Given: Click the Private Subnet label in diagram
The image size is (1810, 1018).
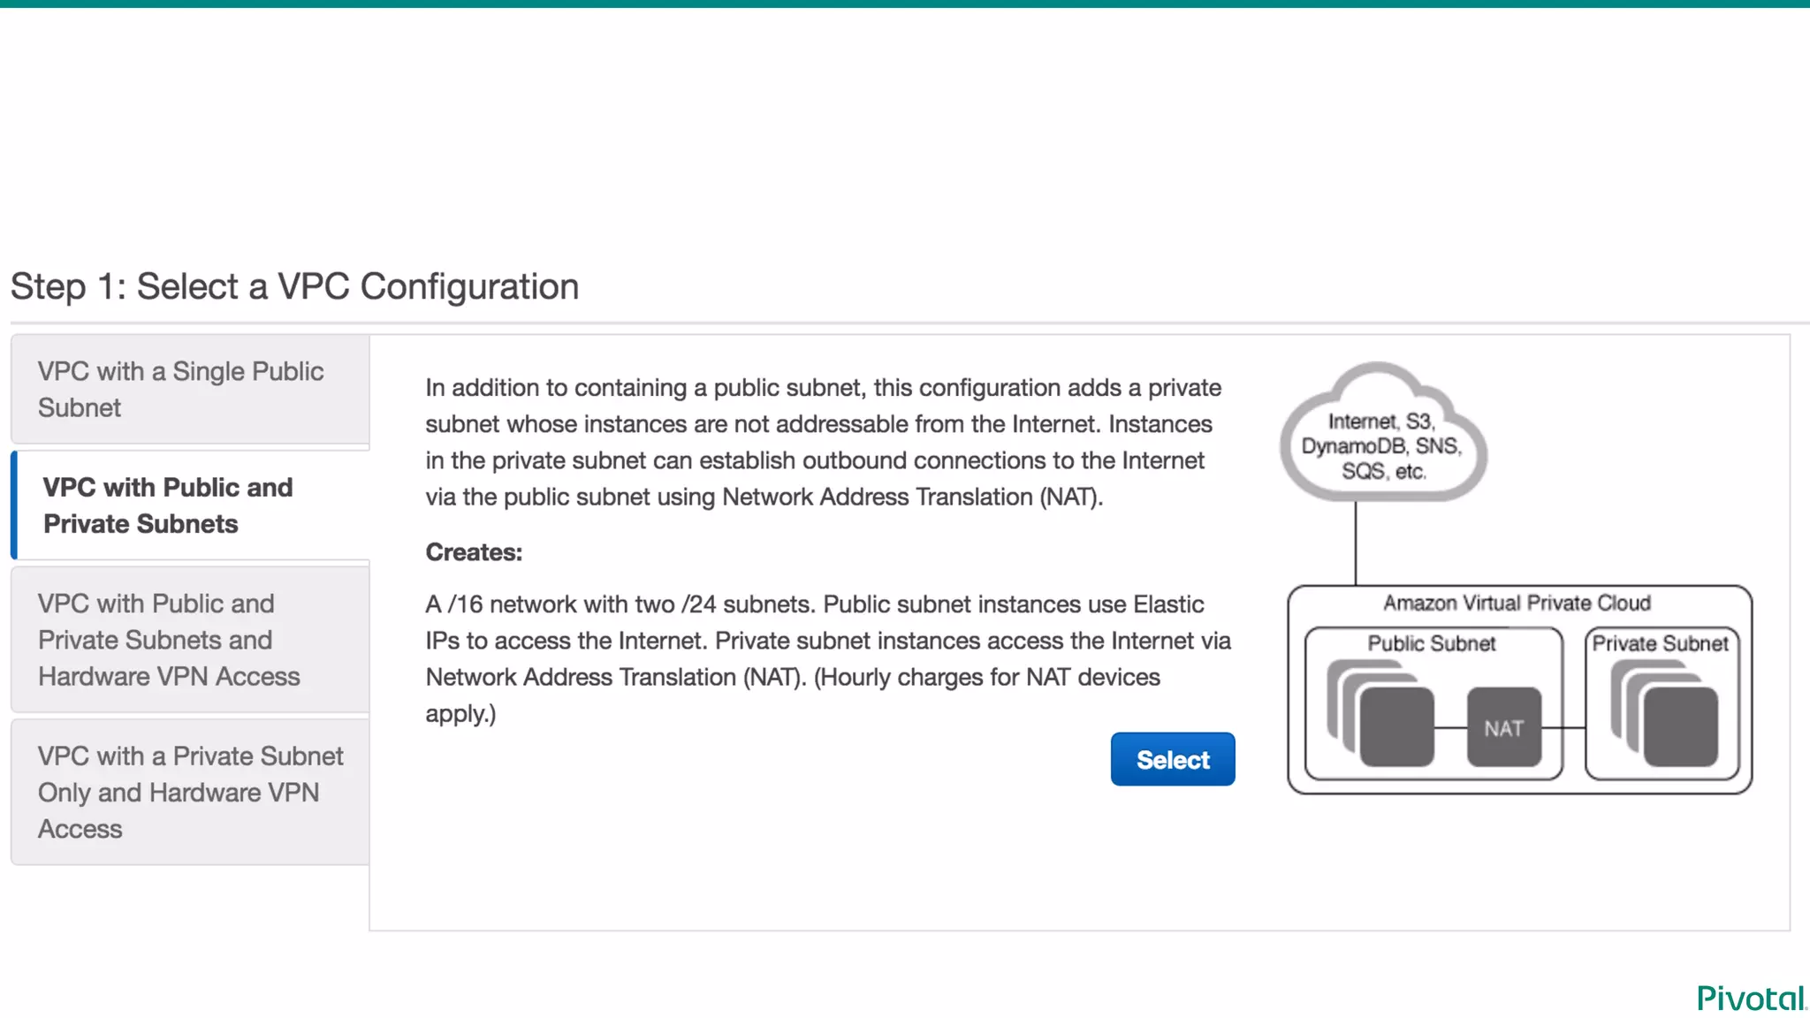Looking at the screenshot, I should (x=1660, y=643).
